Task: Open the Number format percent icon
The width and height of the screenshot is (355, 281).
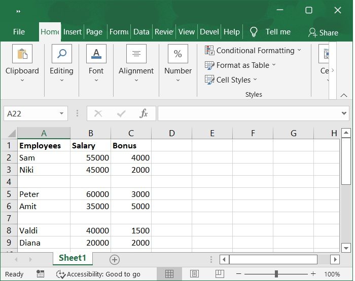Action: click(178, 54)
